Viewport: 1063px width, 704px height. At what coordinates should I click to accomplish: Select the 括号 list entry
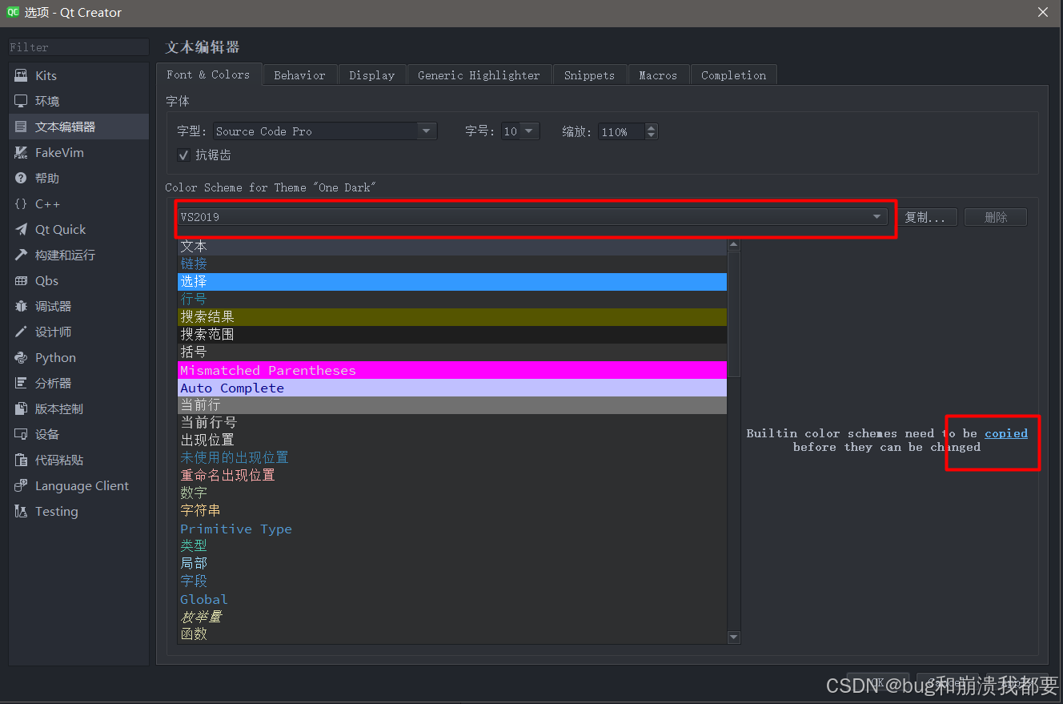pyautogui.click(x=452, y=352)
